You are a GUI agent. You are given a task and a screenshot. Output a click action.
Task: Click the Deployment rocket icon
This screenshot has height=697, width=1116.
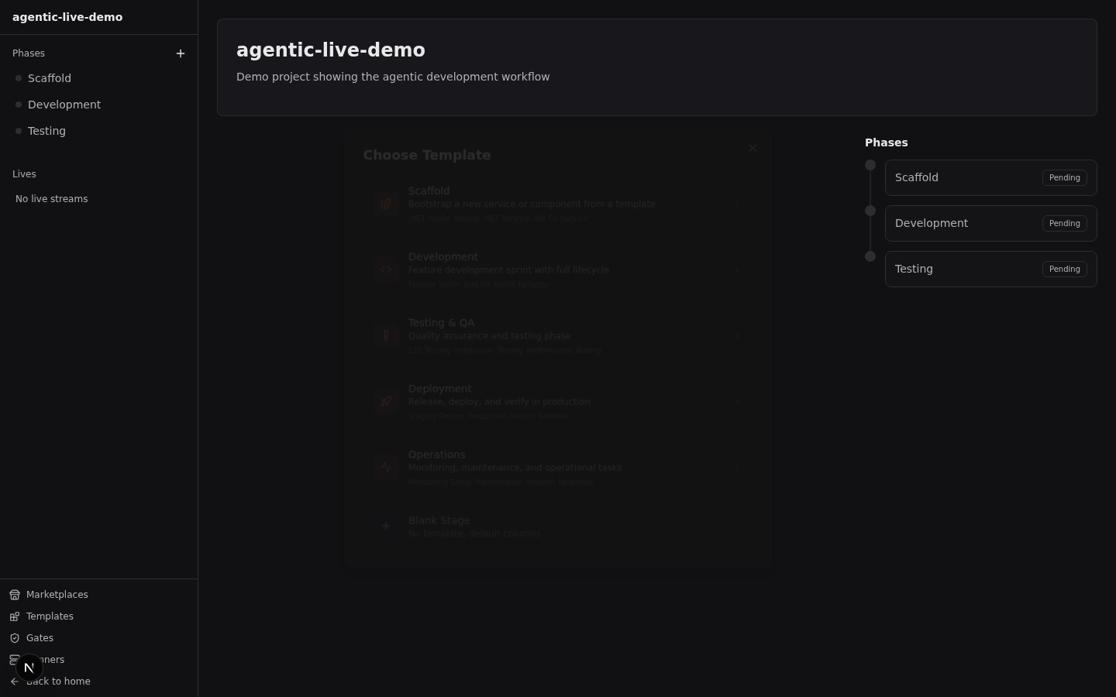pos(386,401)
